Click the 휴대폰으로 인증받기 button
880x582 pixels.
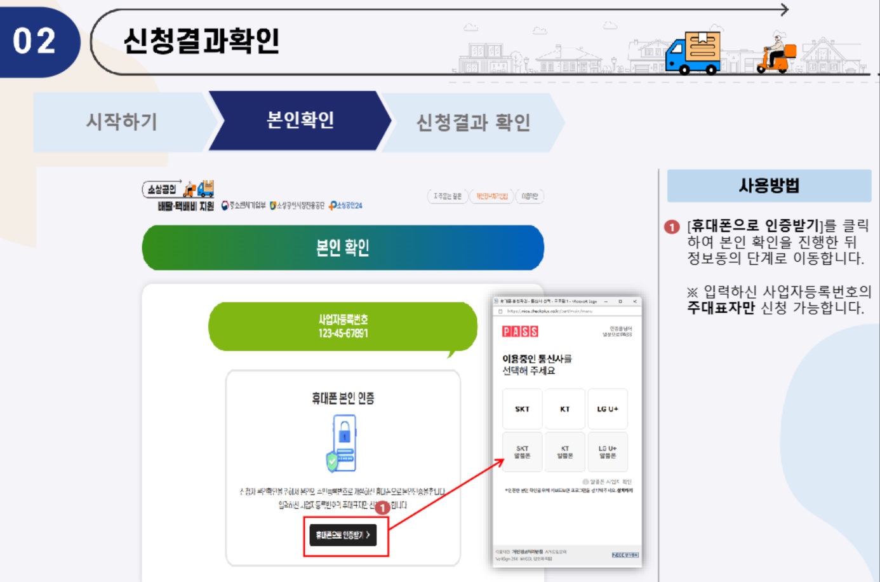[343, 535]
